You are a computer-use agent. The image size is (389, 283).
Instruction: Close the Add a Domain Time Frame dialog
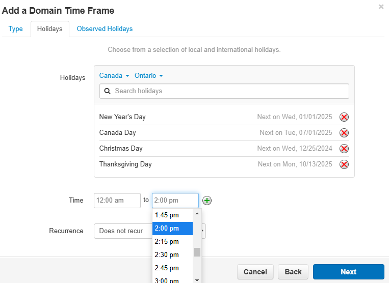[381, 7]
